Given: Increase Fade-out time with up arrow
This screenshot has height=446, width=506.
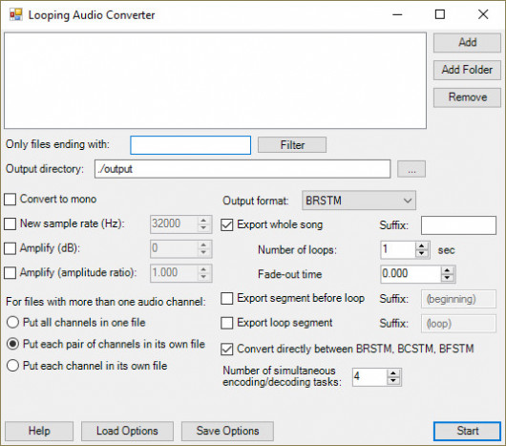Looking at the screenshot, I should point(447,270).
